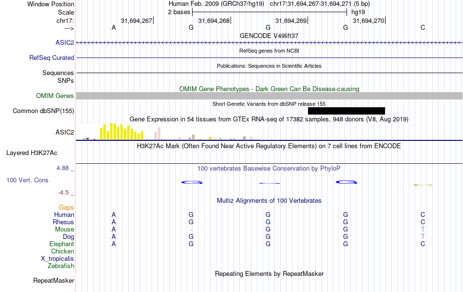
Task: Click the ASIC2 GENCODE gene label
Action: point(65,43)
